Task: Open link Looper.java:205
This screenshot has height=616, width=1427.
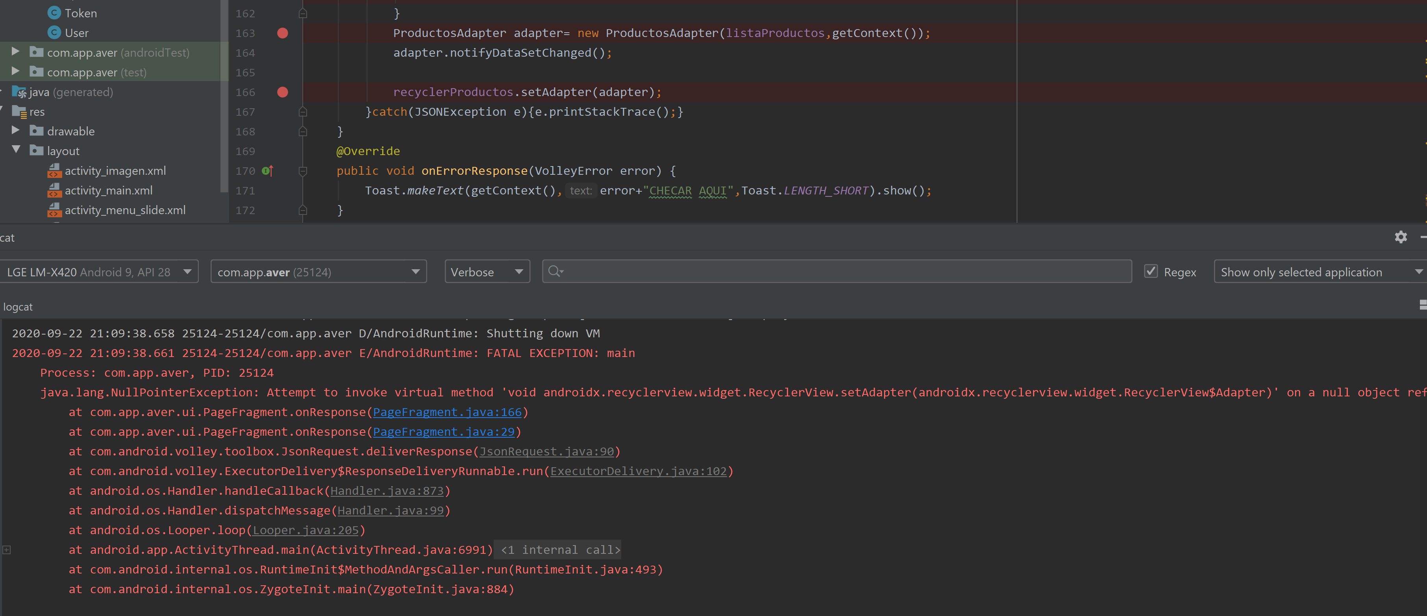Action: [306, 530]
